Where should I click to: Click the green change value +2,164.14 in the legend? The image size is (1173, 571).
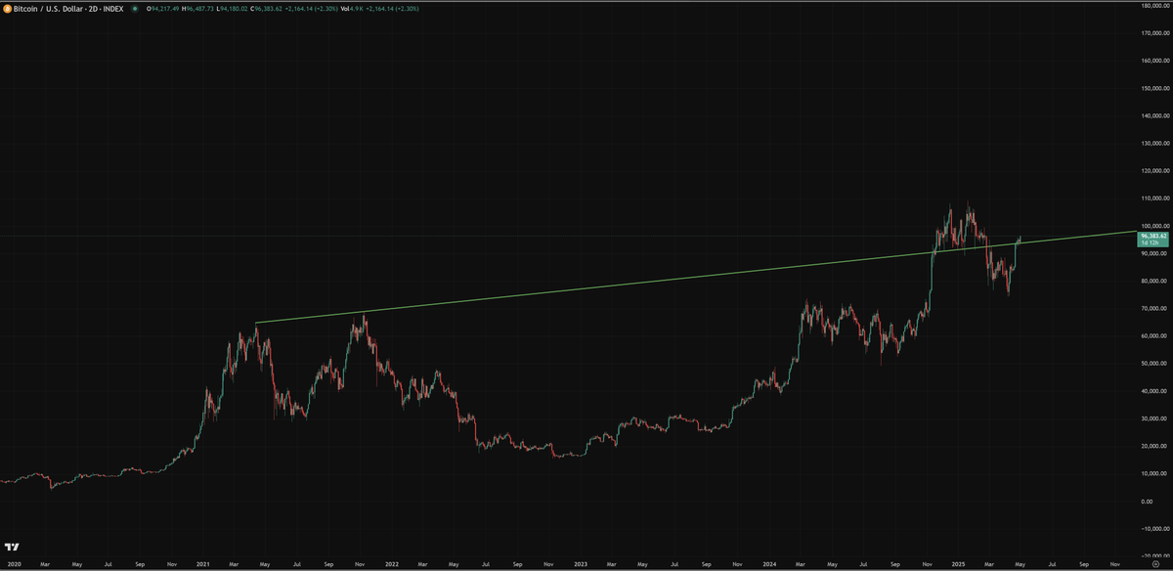click(x=300, y=10)
